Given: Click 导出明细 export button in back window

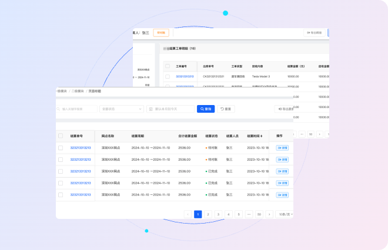Looking at the screenshot, I should click(314, 33).
